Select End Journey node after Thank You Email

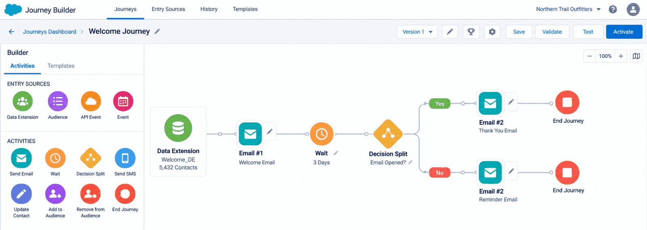coord(567,102)
